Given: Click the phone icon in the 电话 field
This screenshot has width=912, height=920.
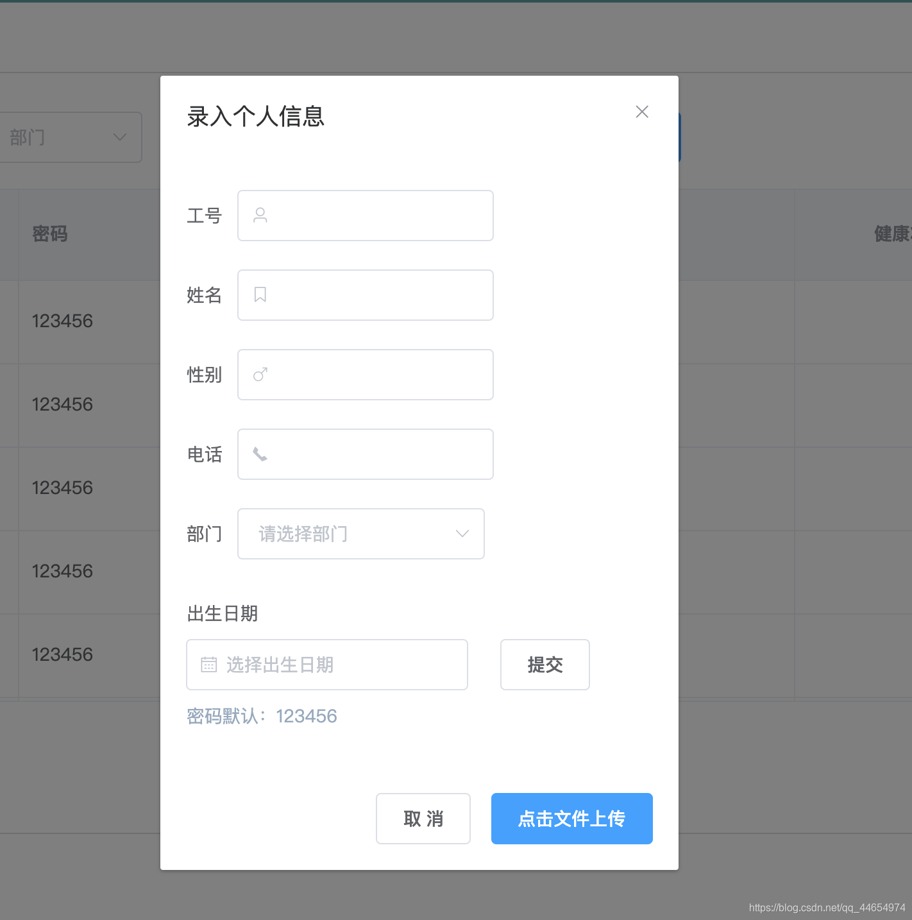Looking at the screenshot, I should pos(260,454).
